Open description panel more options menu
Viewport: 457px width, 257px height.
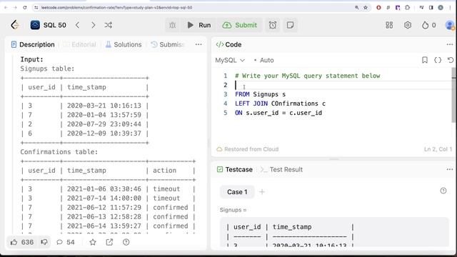point(199,44)
